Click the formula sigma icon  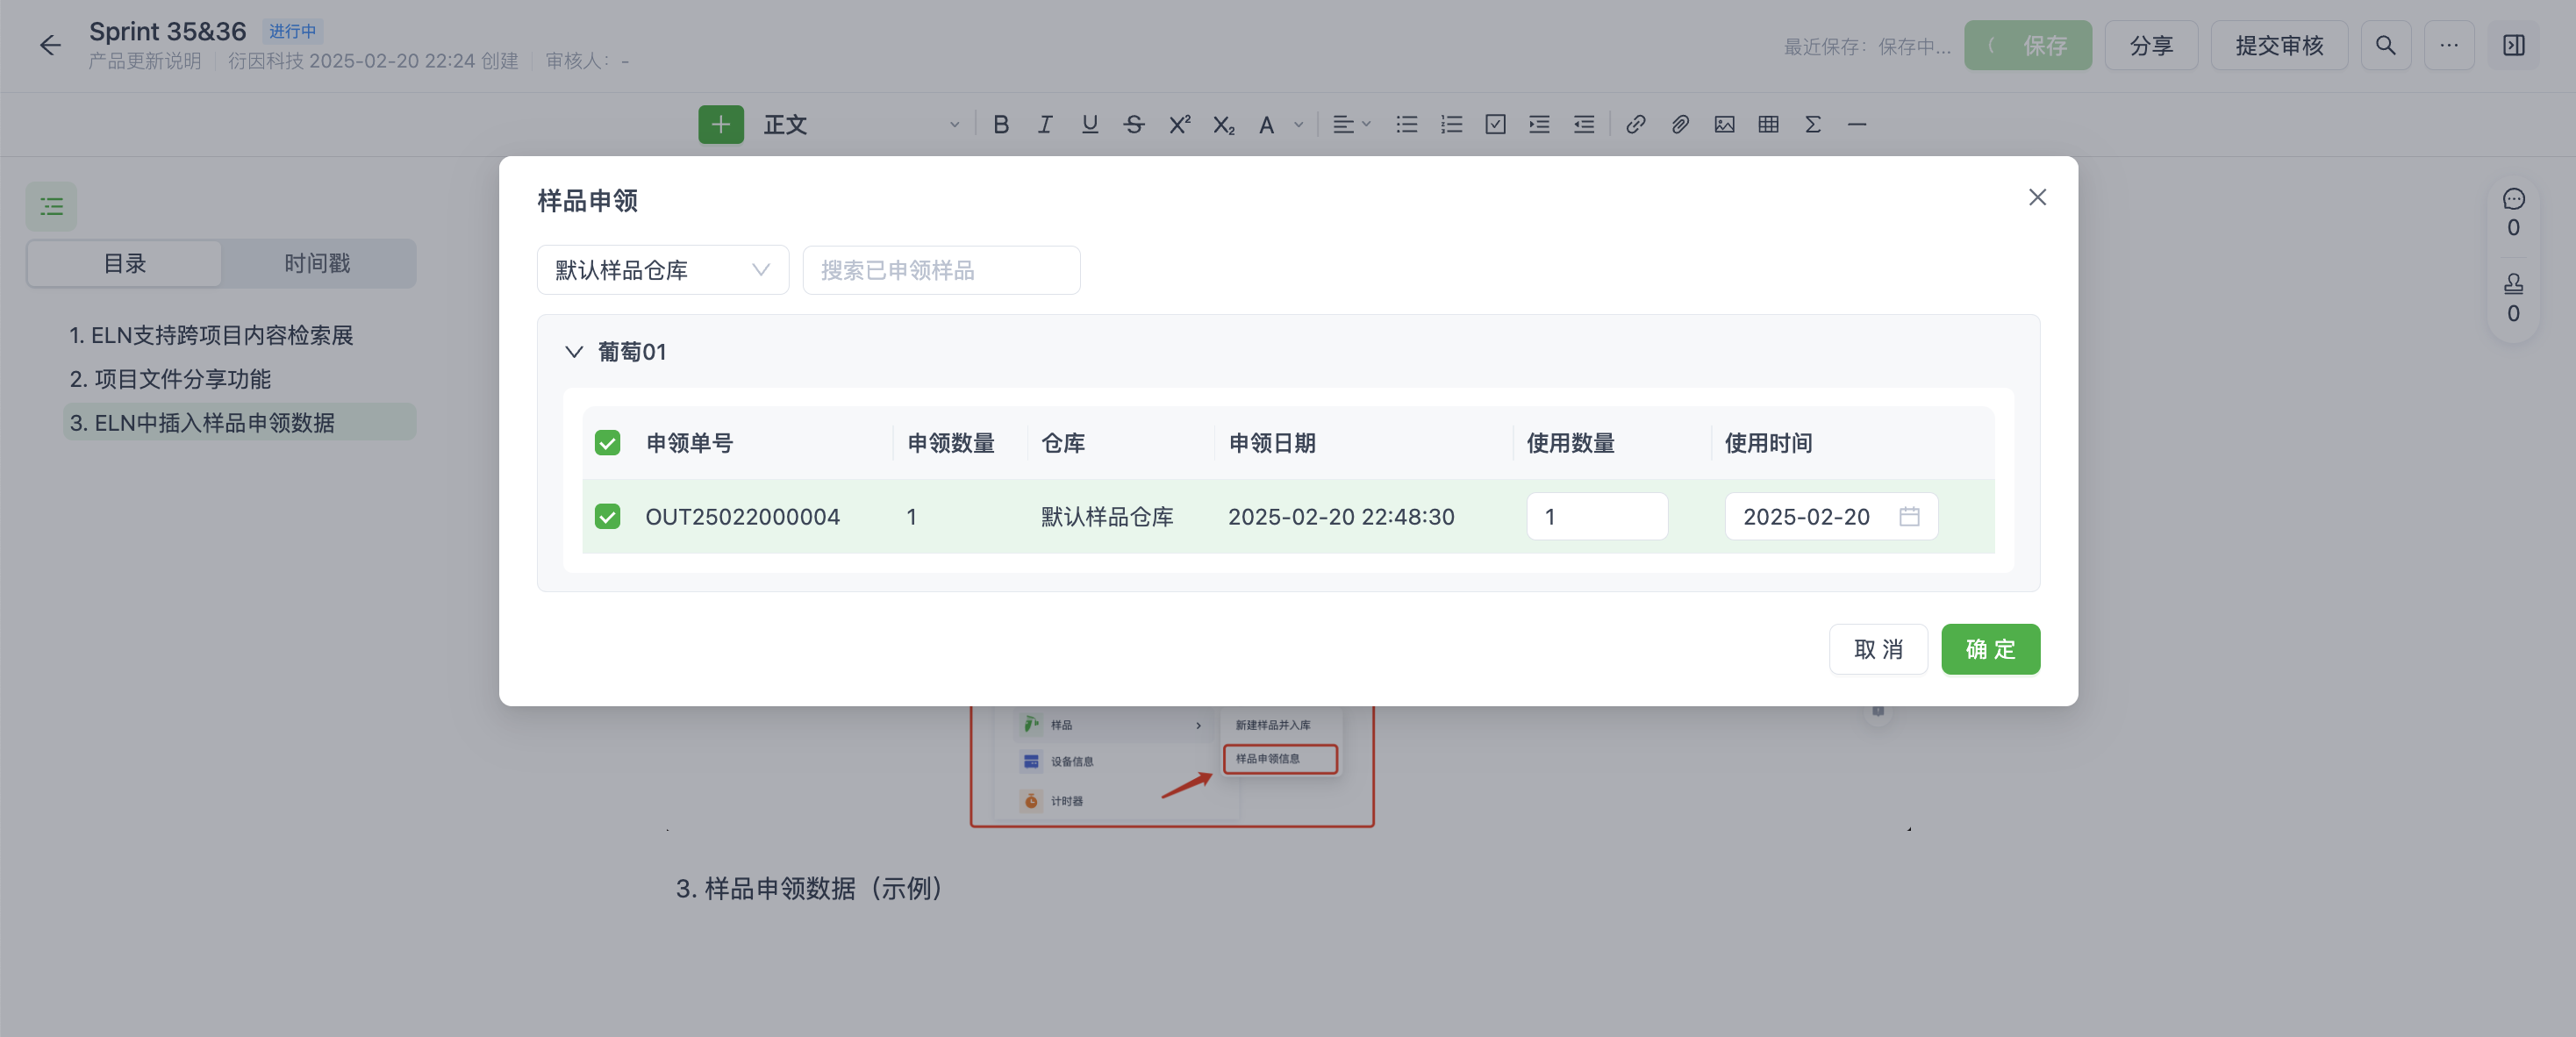1811,124
